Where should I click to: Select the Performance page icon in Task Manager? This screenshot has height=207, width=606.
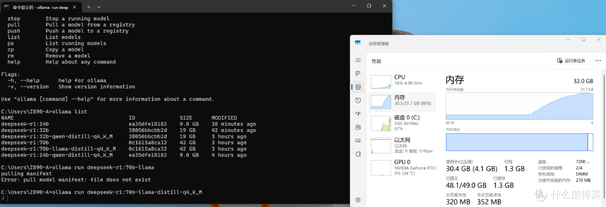coord(358,87)
